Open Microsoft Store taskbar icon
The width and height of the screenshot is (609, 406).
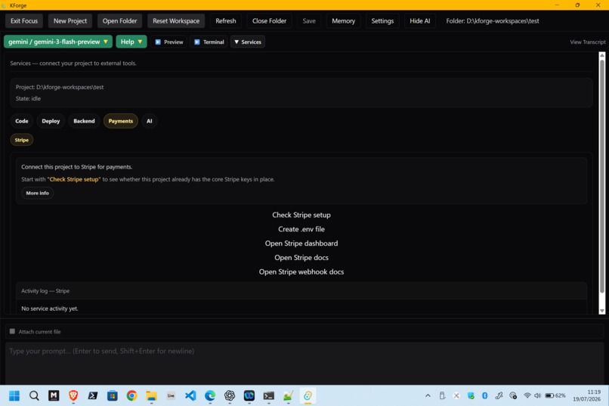[x=113, y=395]
